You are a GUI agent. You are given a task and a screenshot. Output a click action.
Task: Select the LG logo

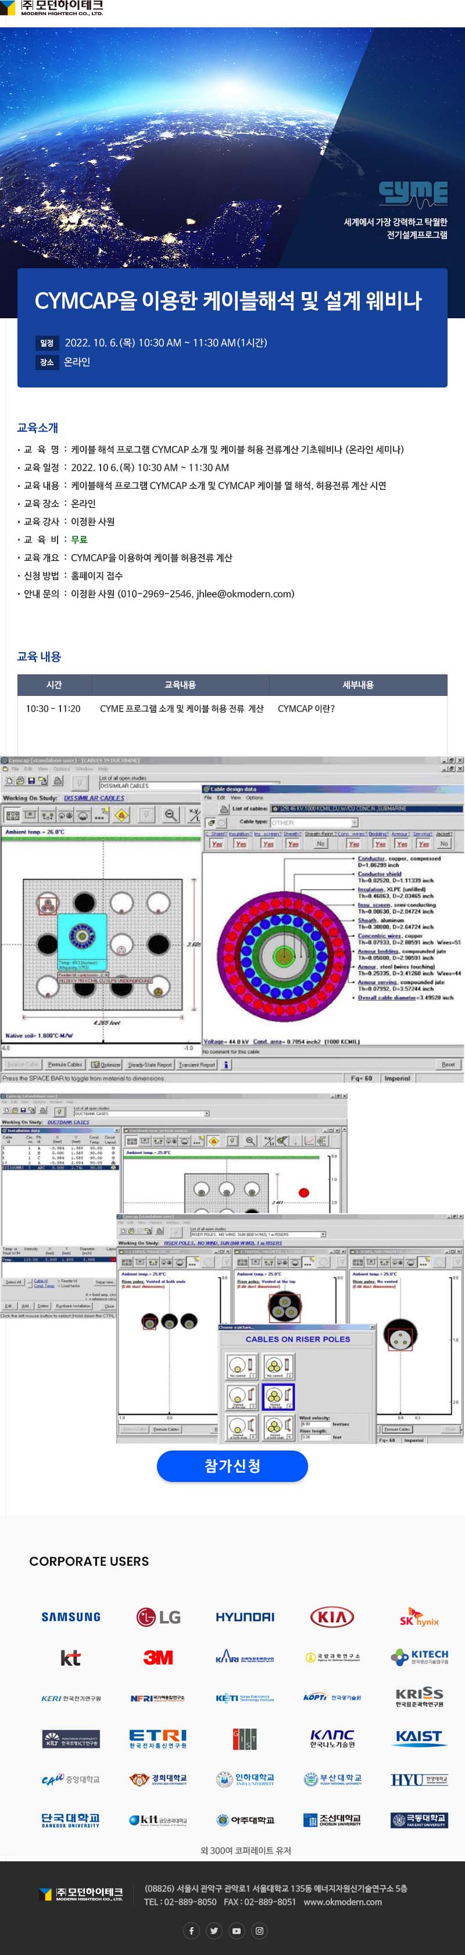pyautogui.click(x=158, y=1618)
